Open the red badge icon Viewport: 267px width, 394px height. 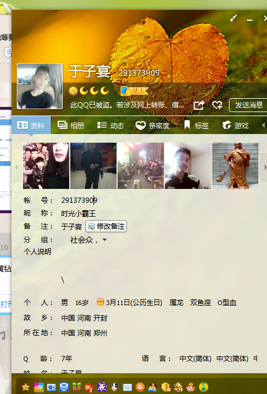(x=89, y=388)
